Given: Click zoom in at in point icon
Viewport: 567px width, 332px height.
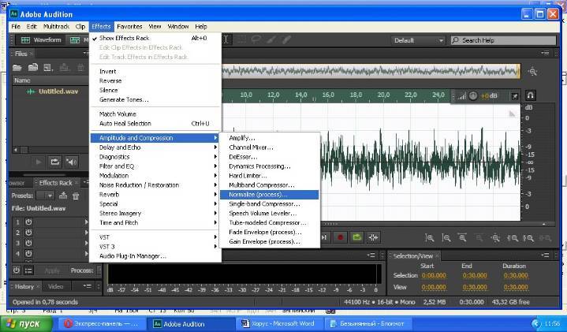Looking at the screenshot, I should (512, 238).
